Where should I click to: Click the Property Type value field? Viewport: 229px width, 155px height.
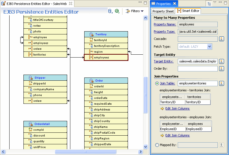pos(198,32)
